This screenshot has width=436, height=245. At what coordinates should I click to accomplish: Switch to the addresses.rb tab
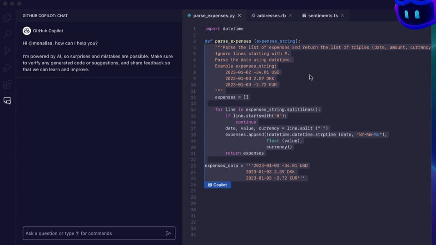tap(272, 15)
